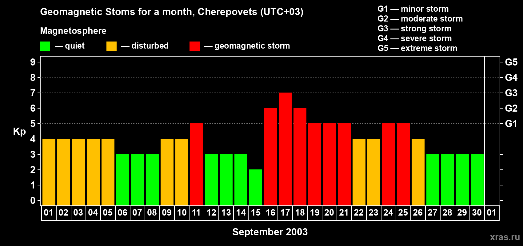Click 'G2 — moderate storm' legend line
Screen dimensions: 523x246
click(420, 19)
